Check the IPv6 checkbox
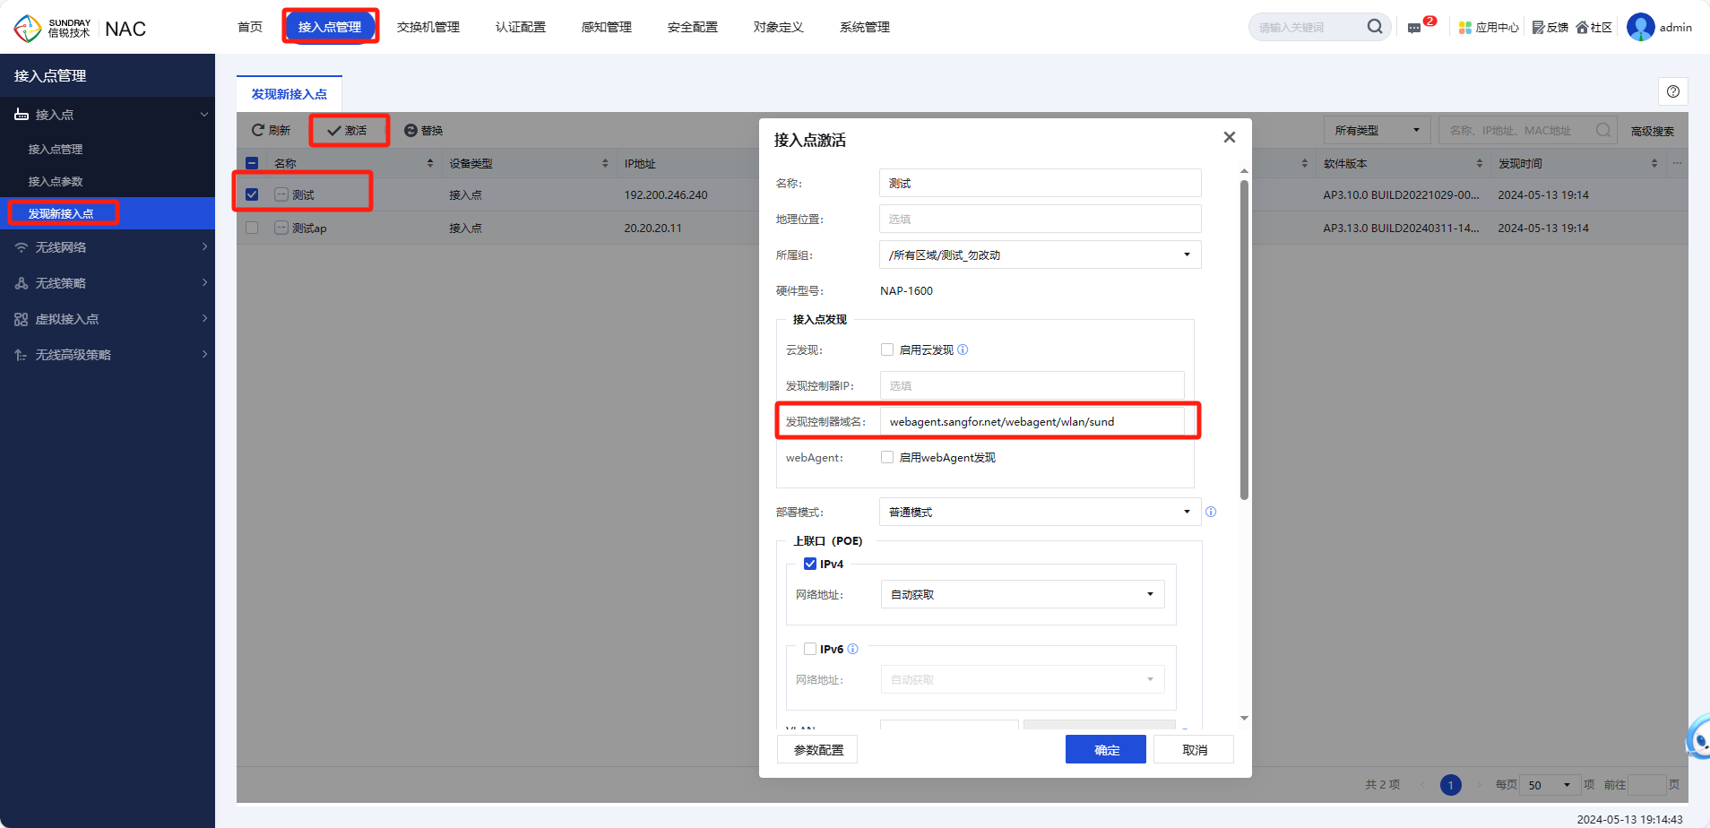 (x=810, y=649)
